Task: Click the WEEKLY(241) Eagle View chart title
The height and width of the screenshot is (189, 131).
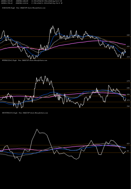Action: tap(25, 60)
